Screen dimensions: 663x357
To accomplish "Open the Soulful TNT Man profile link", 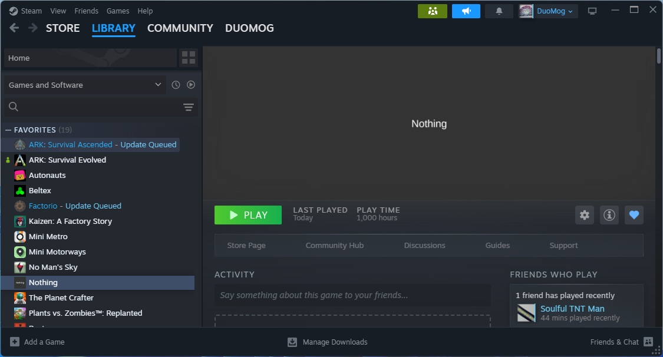I will (572, 309).
